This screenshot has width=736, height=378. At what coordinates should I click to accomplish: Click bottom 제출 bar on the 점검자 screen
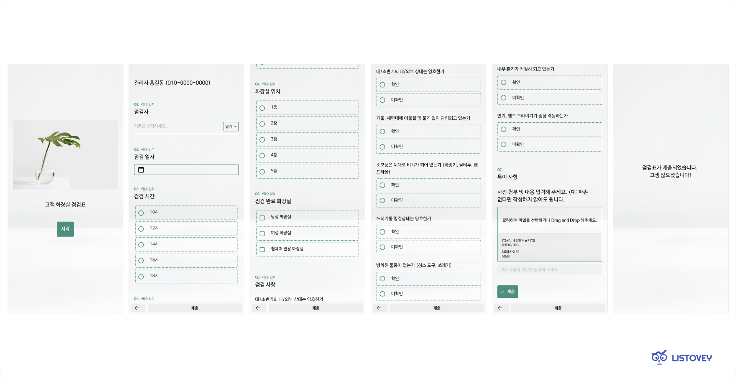point(195,308)
